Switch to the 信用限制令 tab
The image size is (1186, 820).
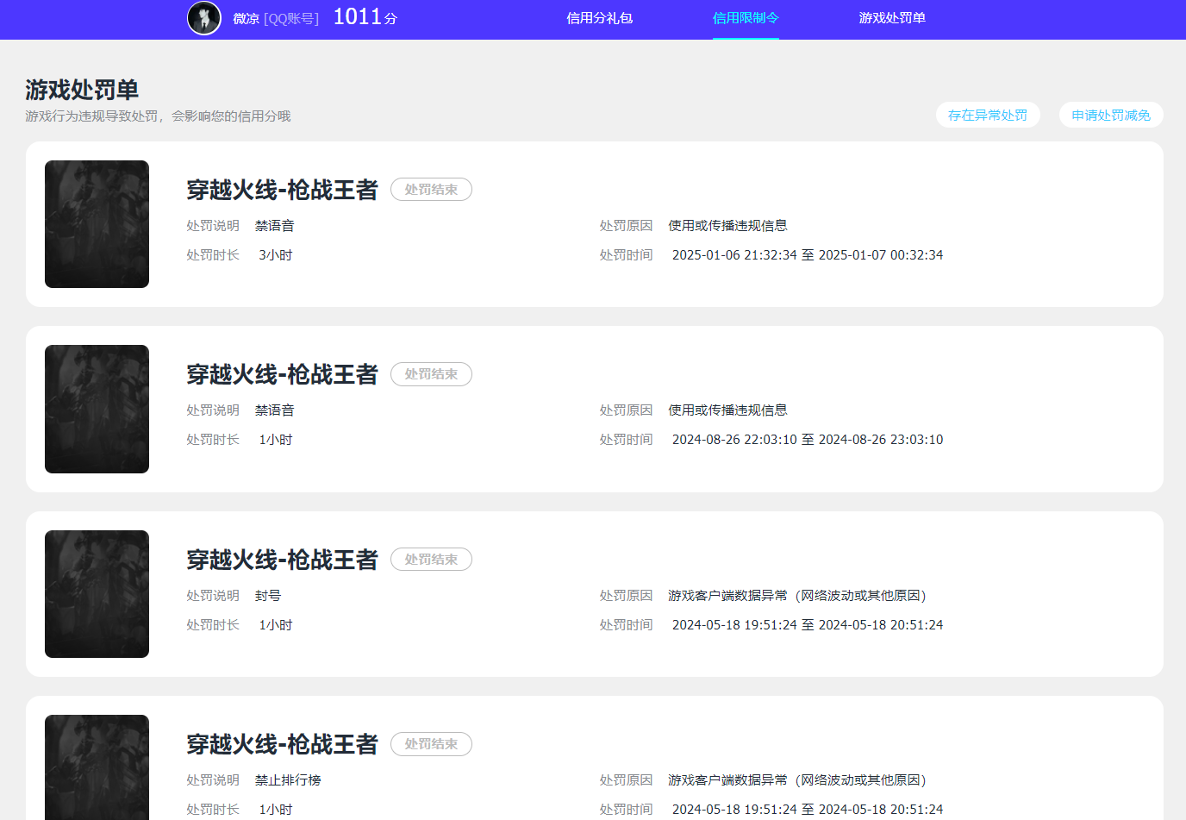[745, 18]
